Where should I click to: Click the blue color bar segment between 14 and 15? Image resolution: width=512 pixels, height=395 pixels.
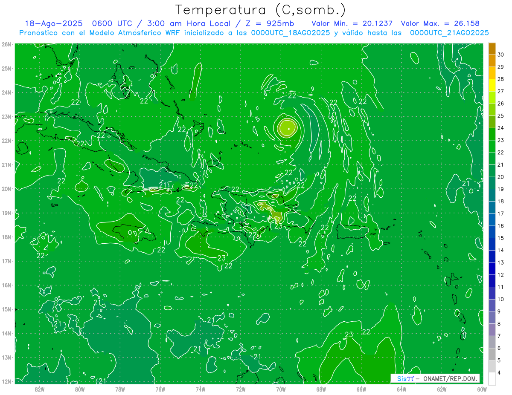[x=492, y=244]
